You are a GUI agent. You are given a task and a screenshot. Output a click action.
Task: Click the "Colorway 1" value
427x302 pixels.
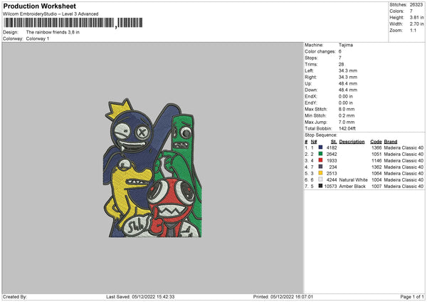pos(38,38)
